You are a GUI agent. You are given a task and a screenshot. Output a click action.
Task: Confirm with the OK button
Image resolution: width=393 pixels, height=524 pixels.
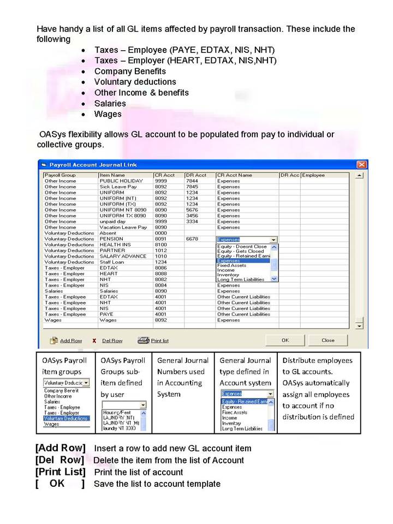pos(285,340)
